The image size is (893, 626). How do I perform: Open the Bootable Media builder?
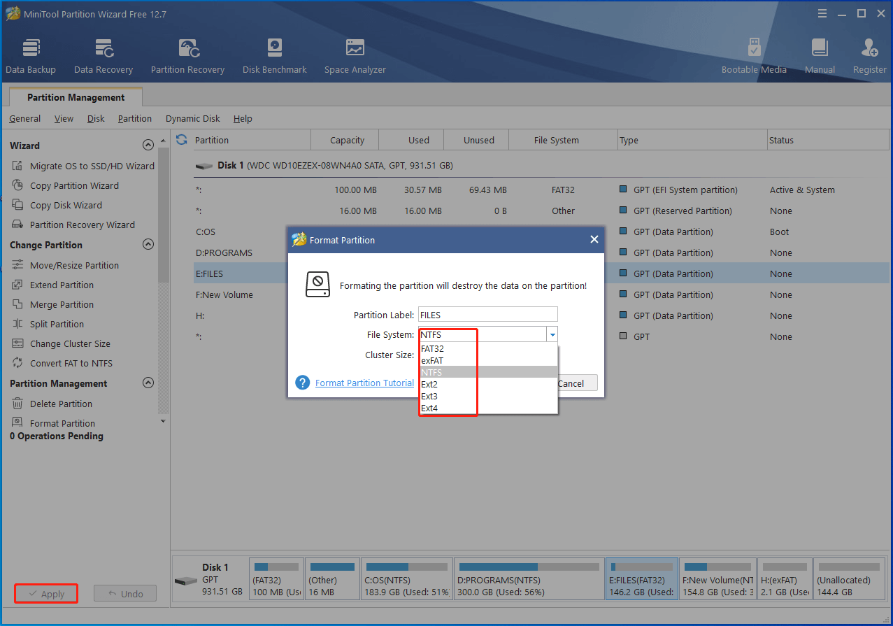pos(754,57)
